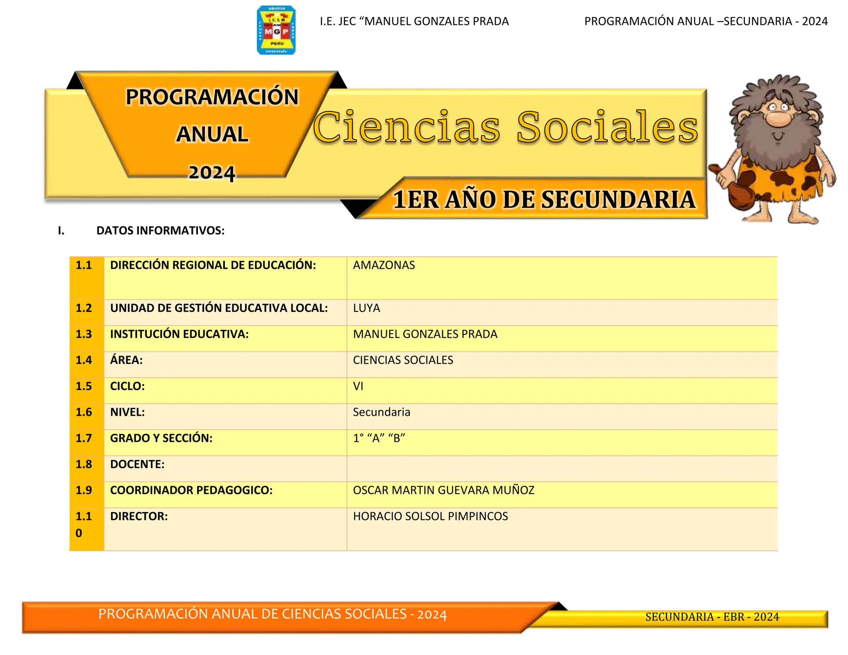Click the value 'AMAZONAS'
The height and width of the screenshot is (655, 848).
tap(384, 265)
